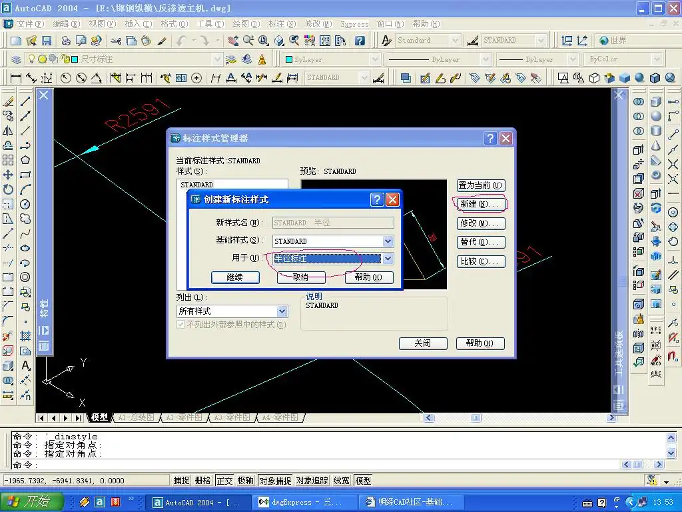Click the 继续 button
The image size is (682, 512).
(235, 277)
